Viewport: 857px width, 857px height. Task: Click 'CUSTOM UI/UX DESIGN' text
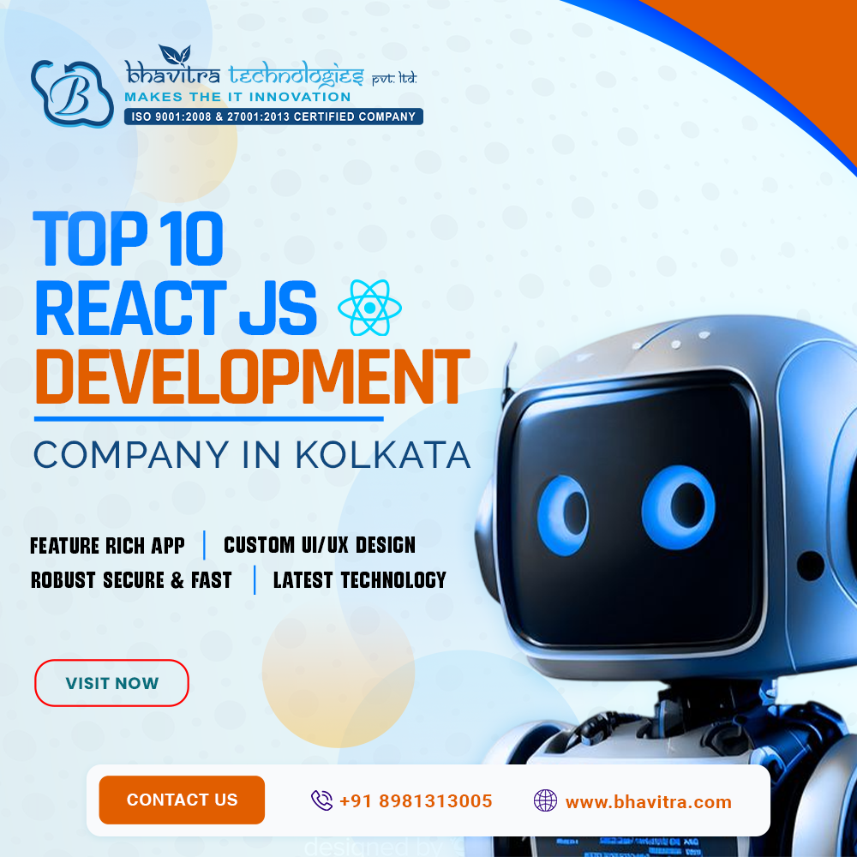[x=320, y=545]
